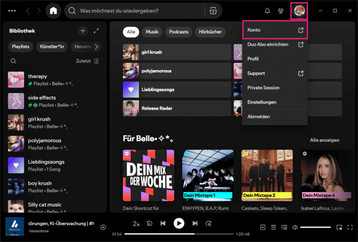Expand the library with the arrows icon
Viewport: 358px width, 242px height.
tap(96, 31)
